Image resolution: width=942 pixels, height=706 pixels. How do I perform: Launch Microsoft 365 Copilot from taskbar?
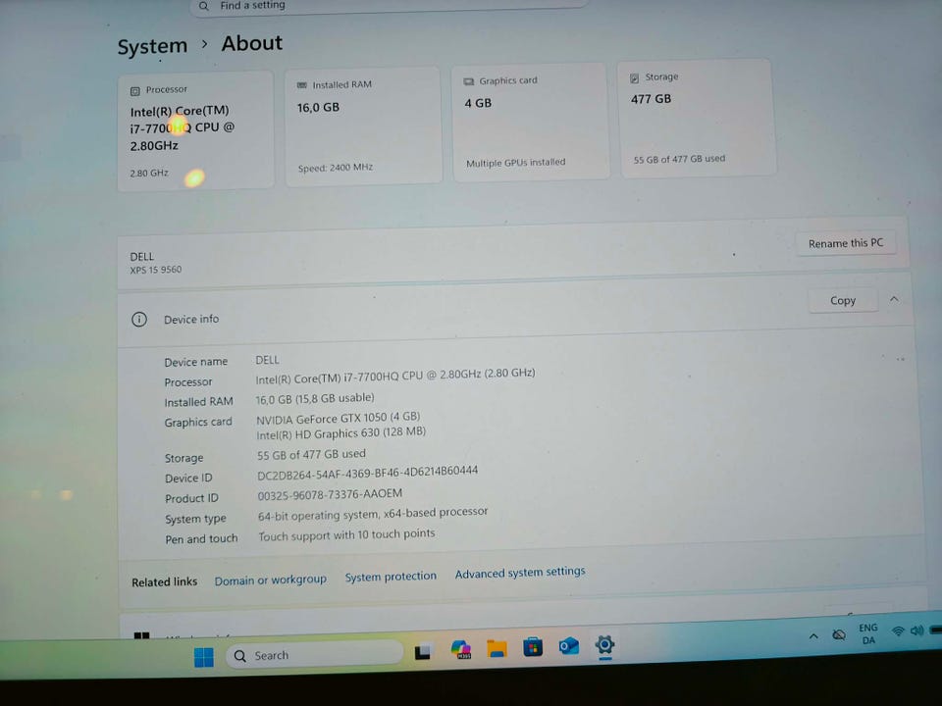(x=461, y=649)
